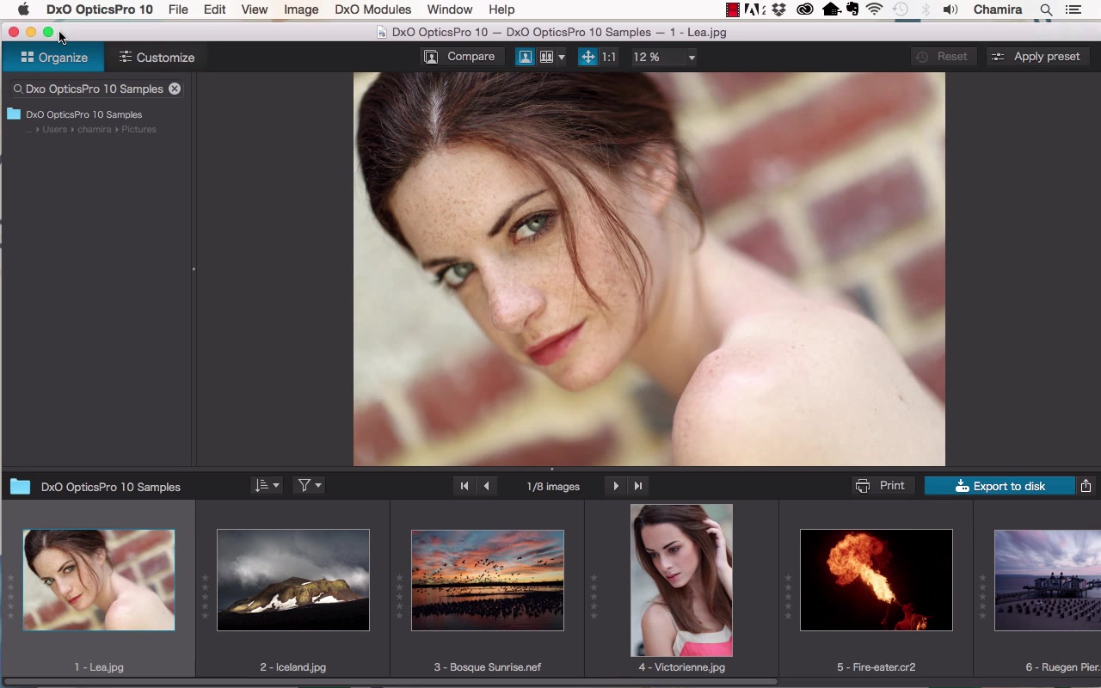Set star rating on 5 - Fire-eater.cr2
The image size is (1101, 688).
[x=788, y=597]
